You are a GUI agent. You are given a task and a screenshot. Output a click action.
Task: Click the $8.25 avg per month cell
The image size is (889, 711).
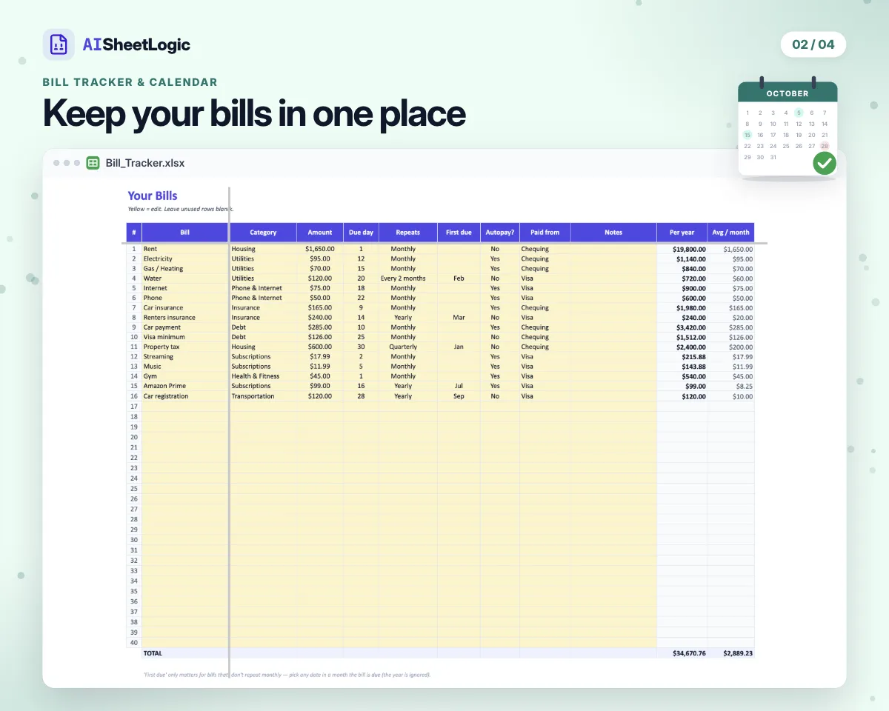pos(731,386)
